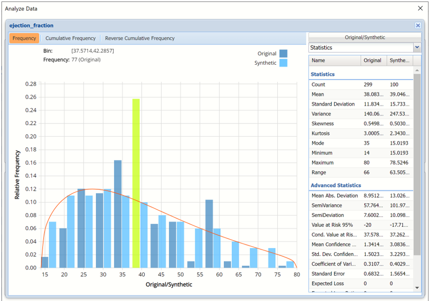Screen dimensions: 430x301
Task: Select the highlighted yellow-green histogram bar
Action: [136, 183]
